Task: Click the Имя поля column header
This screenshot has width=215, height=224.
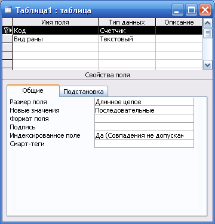Action: point(56,22)
